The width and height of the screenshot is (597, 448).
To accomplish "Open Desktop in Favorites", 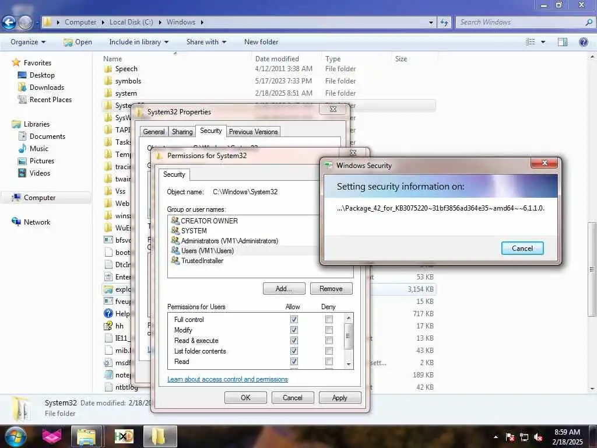I will tap(42, 75).
